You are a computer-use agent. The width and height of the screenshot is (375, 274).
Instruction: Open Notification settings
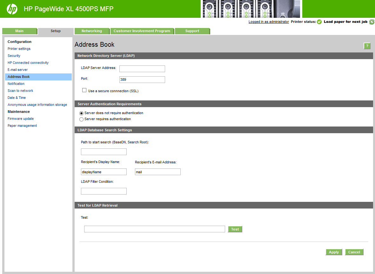tap(16, 84)
